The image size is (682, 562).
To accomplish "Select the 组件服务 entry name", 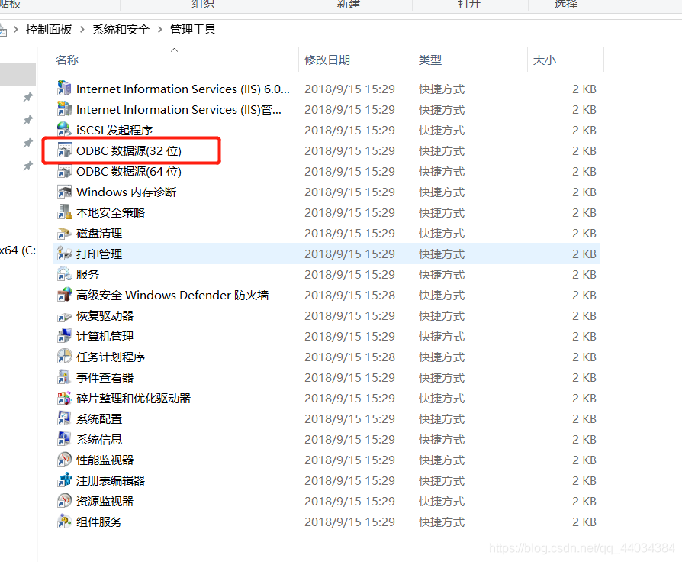I will tap(99, 522).
